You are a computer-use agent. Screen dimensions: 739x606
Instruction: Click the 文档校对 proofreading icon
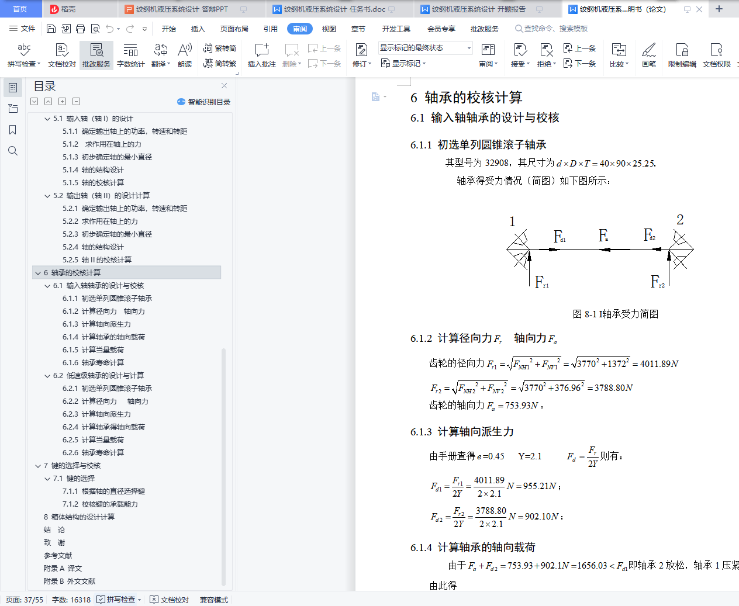tap(62, 56)
